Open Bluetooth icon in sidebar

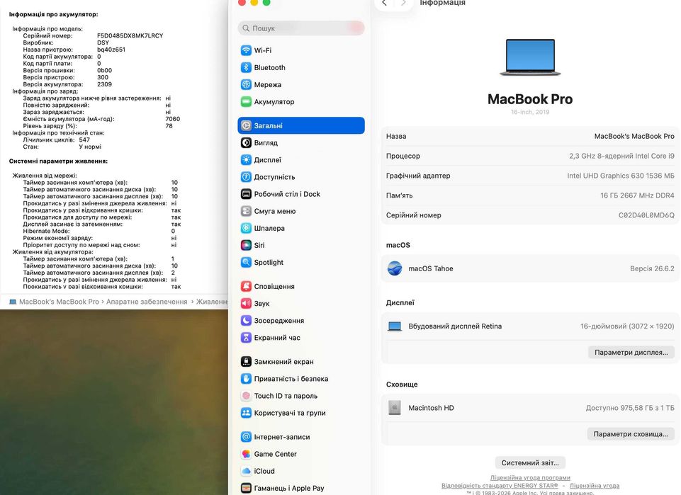click(246, 68)
